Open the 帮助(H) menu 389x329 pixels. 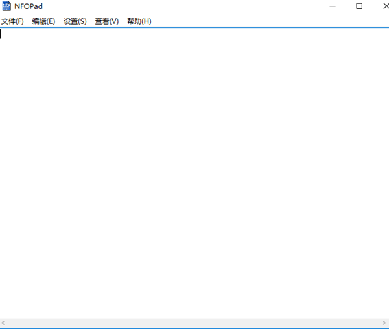click(139, 21)
